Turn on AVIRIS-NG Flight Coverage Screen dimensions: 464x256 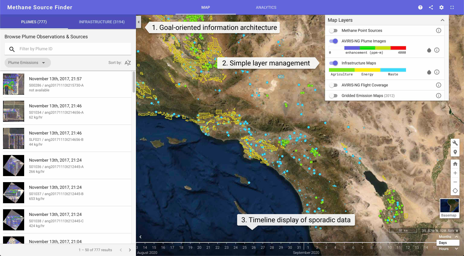tap(333, 85)
